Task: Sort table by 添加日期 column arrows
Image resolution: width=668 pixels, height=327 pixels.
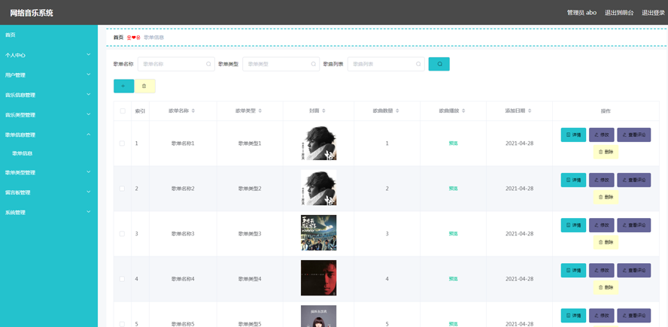Action: pos(530,111)
